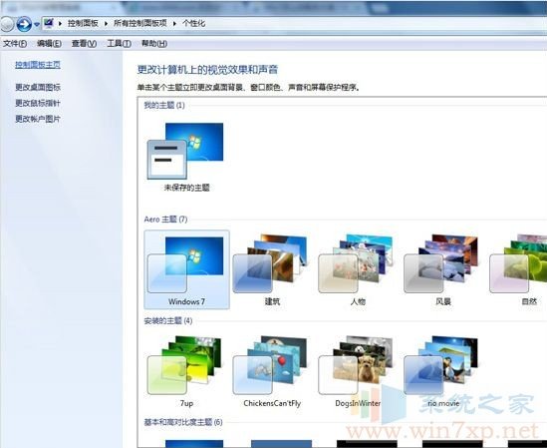The width and height of the screenshot is (547, 448).
Task: Click the ChickensCan'tFly label text
Action: click(x=272, y=403)
